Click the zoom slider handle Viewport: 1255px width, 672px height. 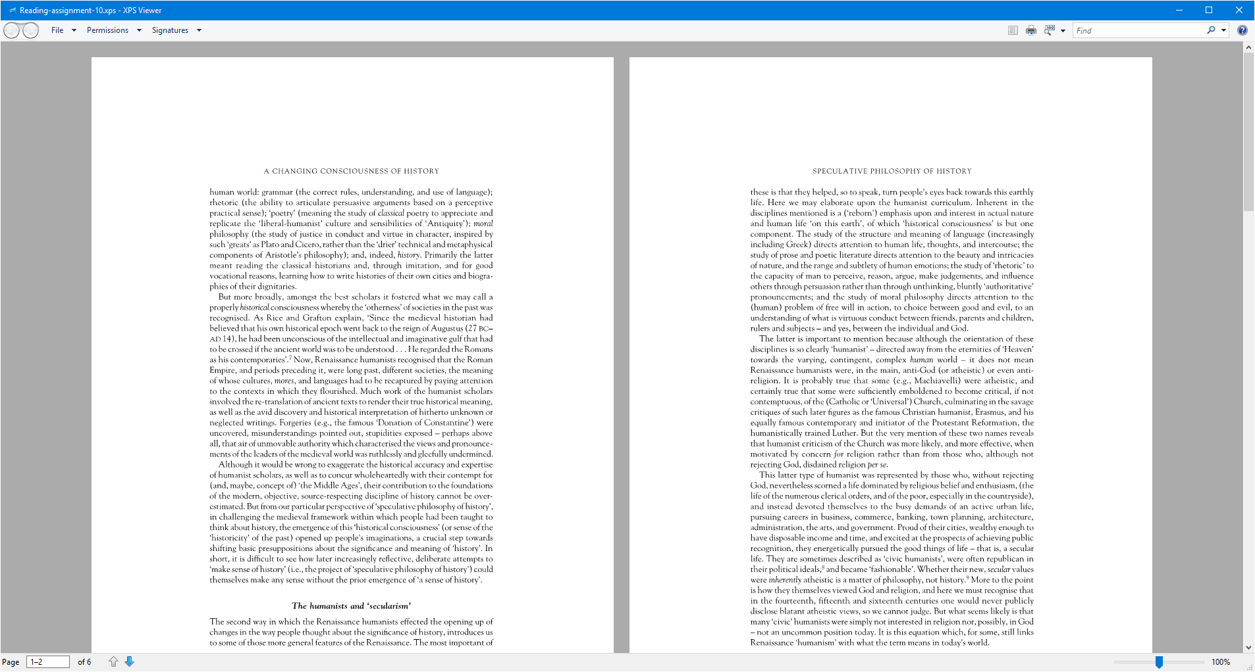(1159, 662)
